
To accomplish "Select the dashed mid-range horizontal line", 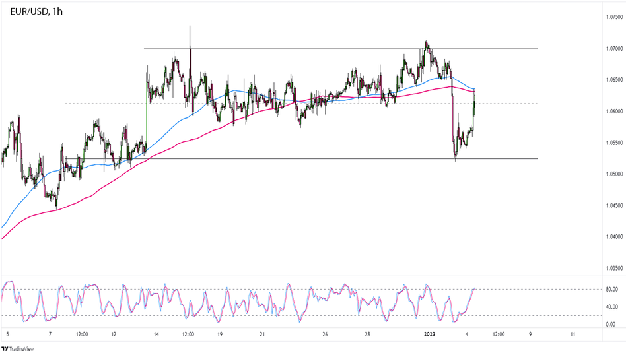I will coord(301,104).
